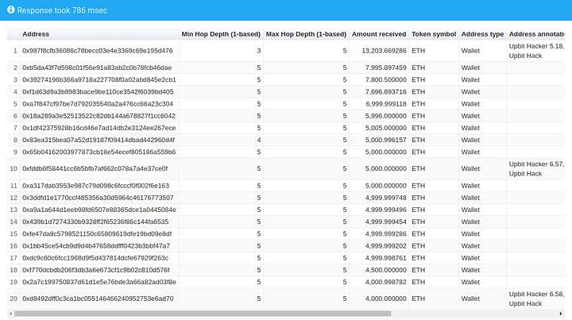
Task: Click amount 4,500.000000
Action: 385,270
